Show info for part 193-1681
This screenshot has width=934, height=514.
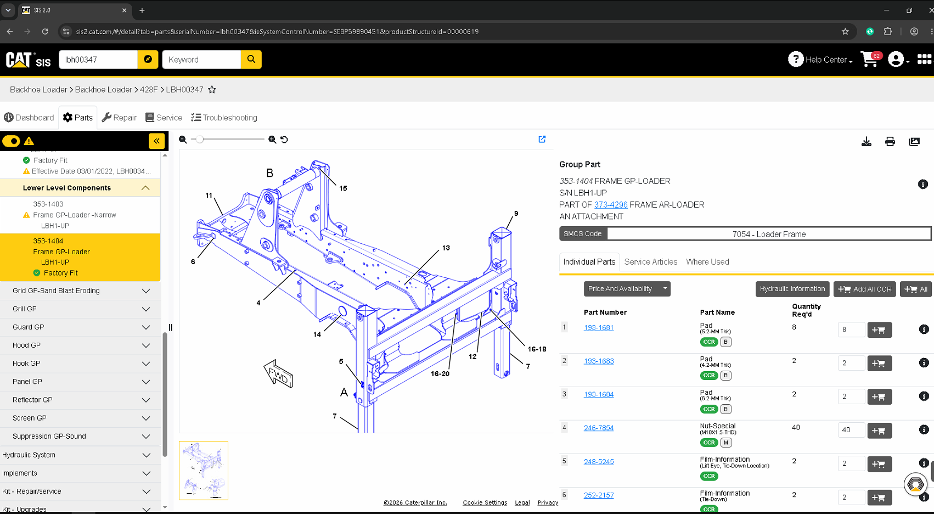tap(924, 329)
